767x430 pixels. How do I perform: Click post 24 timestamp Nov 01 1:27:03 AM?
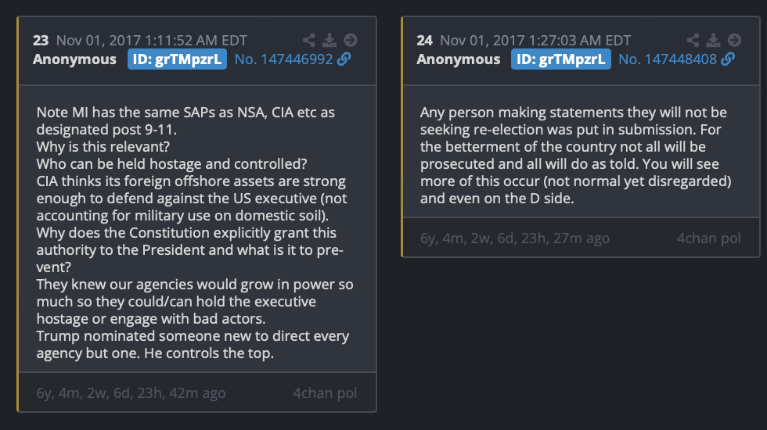pos(535,40)
